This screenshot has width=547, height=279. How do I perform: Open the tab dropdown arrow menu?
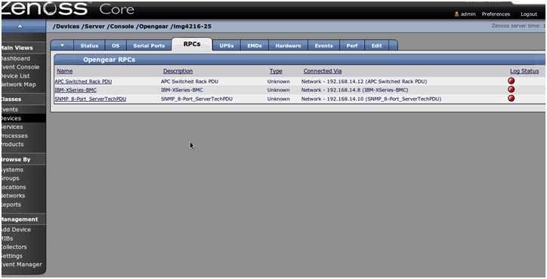pyautogui.click(x=62, y=45)
